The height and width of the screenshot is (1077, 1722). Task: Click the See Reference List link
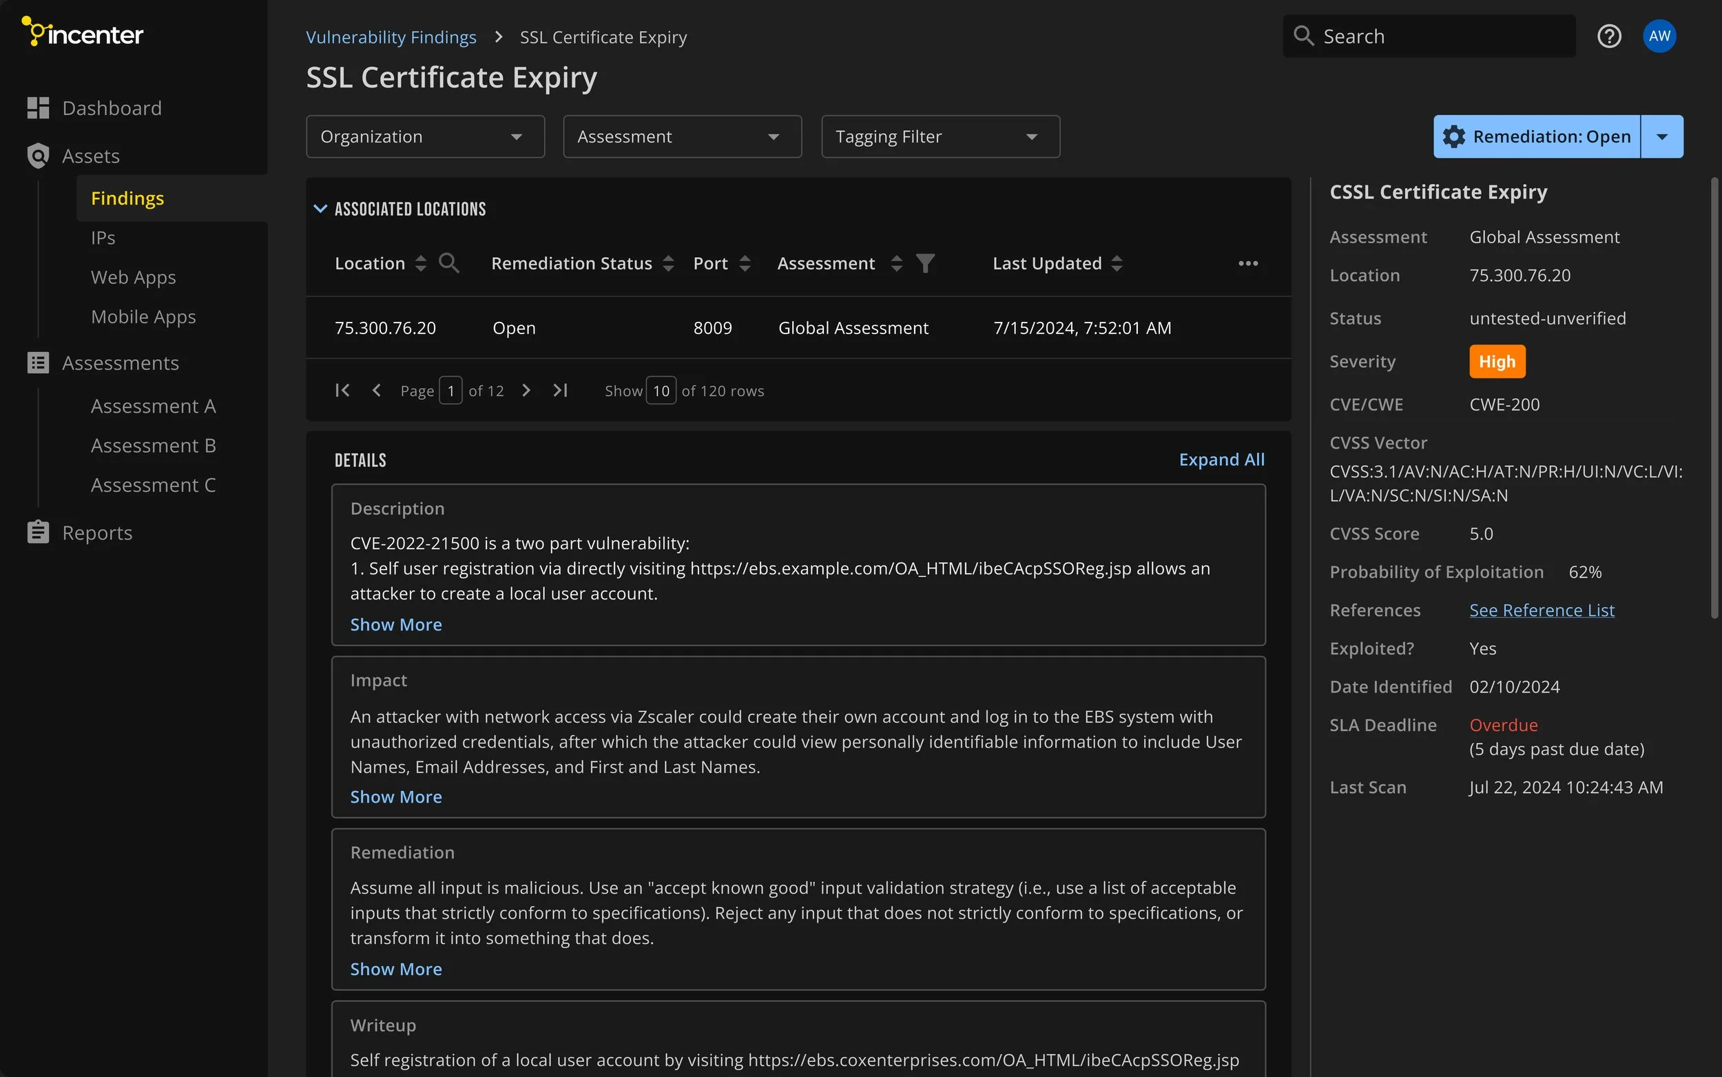pyautogui.click(x=1541, y=611)
